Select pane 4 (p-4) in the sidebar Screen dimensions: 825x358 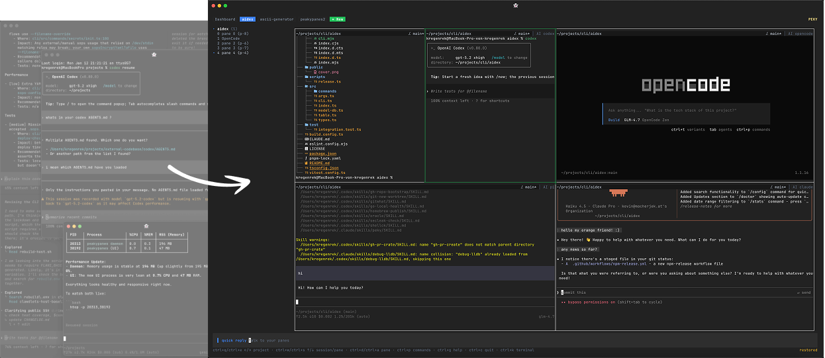[232, 52]
